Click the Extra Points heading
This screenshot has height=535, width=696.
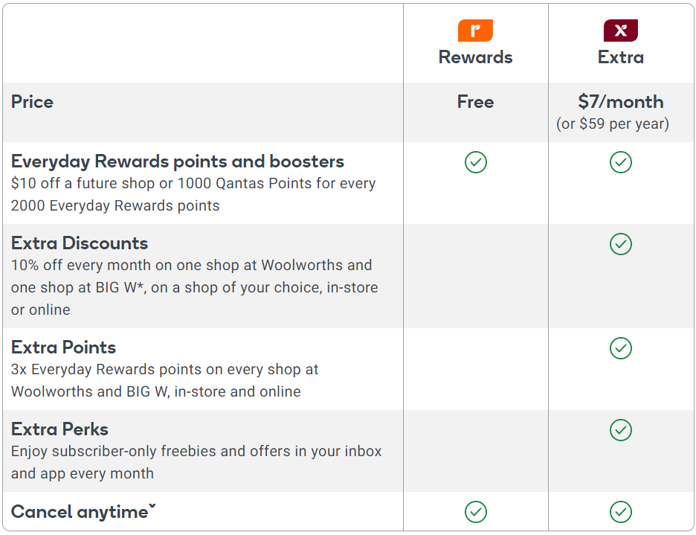tap(63, 347)
